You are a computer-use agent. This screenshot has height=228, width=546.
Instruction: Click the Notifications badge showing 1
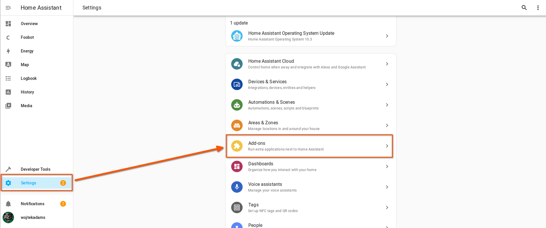tap(63, 204)
